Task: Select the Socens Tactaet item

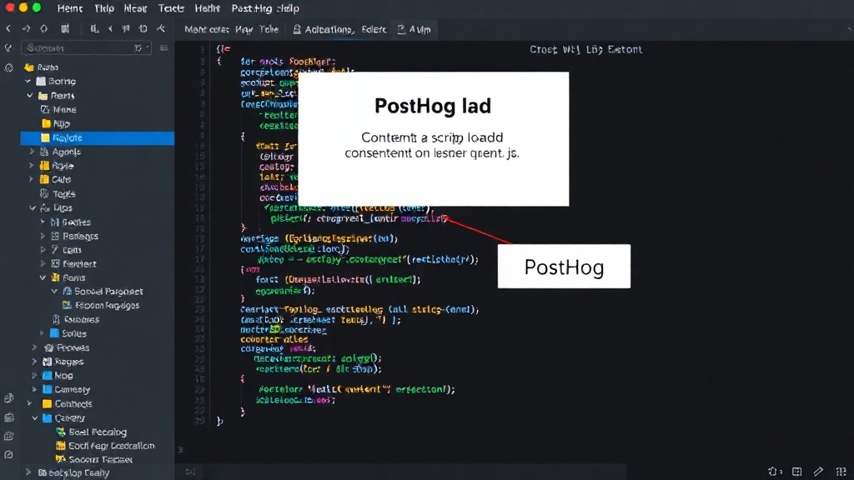Action: [101, 460]
